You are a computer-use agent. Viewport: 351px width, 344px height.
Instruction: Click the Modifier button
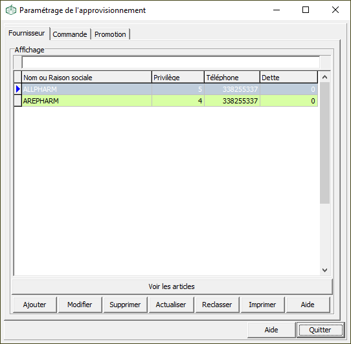(80, 305)
